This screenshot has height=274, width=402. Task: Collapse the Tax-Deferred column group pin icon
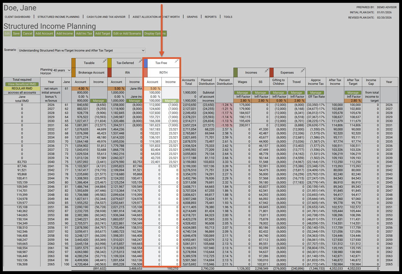(x=140, y=61)
